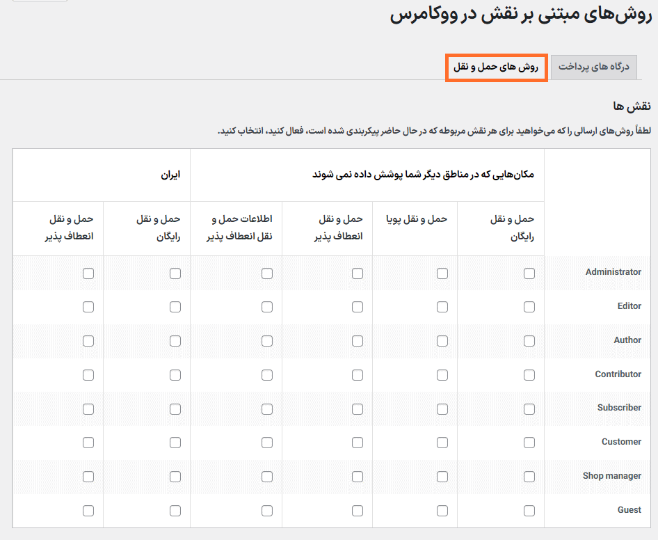
Task: Check ایران حمل و نقل رایگان for Author
Action: coord(175,341)
